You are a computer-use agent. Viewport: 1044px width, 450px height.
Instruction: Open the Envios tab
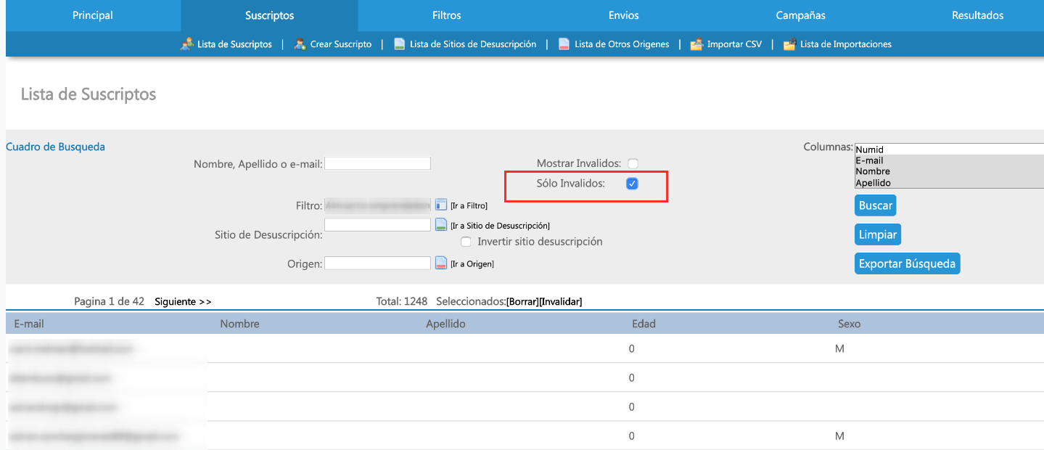(623, 15)
